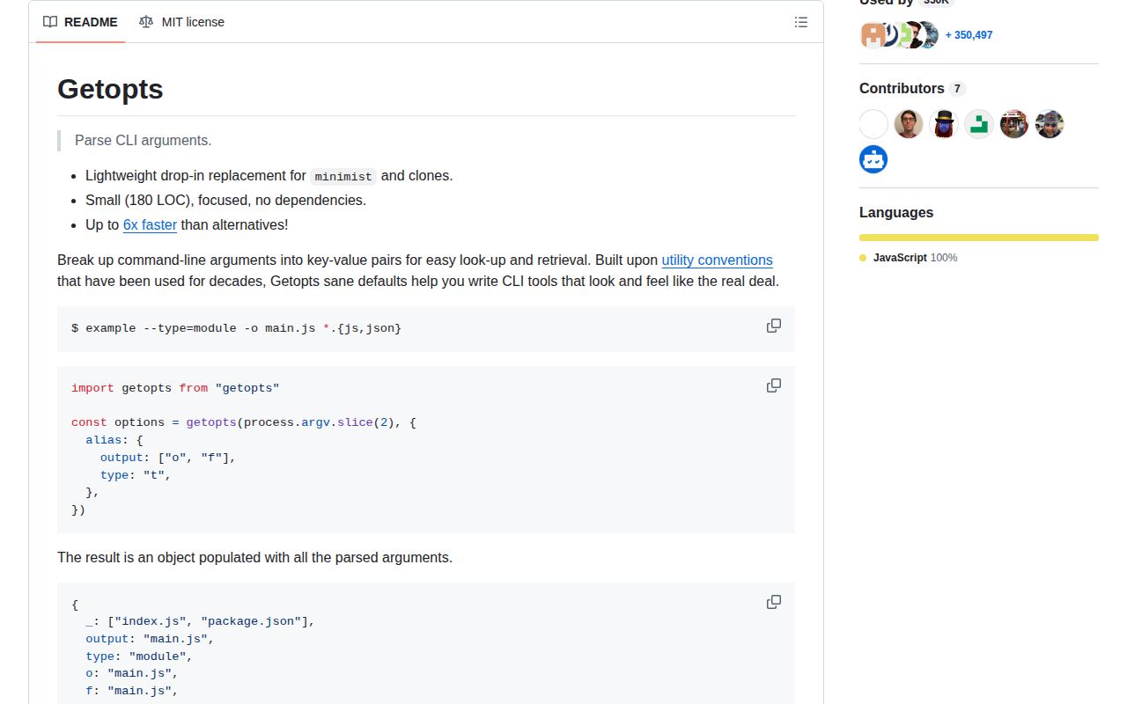Screen dimensions: 1127x704
Task: Open the JavaScript 100% language link
Action: (909, 258)
